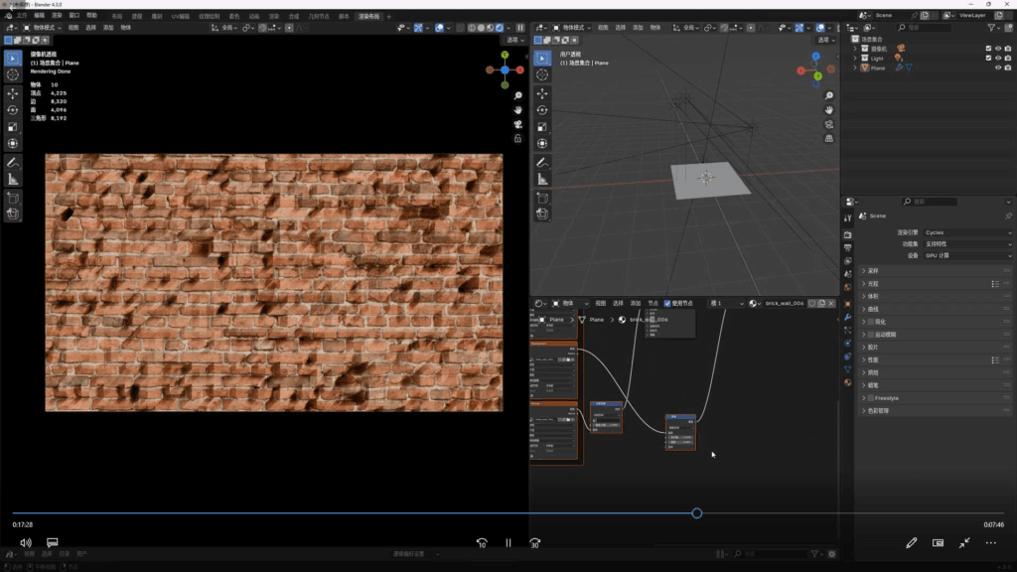Viewport: 1017px width, 572px height.
Task: Click the camera view icon in left viewport
Action: [x=517, y=124]
